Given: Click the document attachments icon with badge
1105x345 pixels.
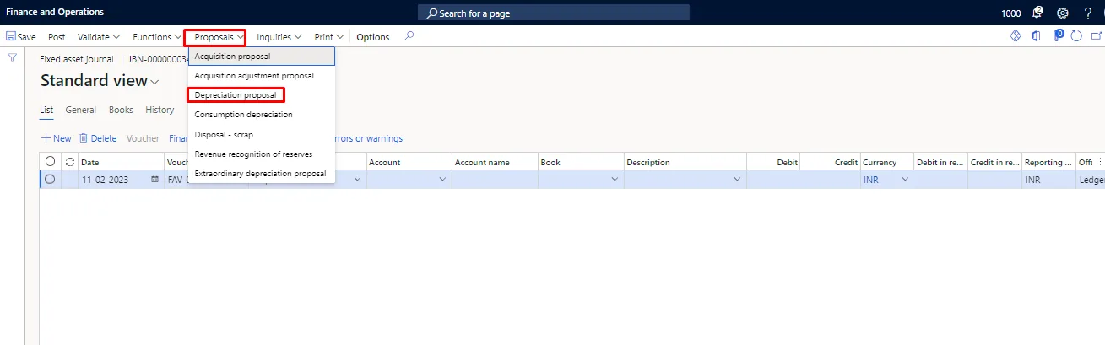Looking at the screenshot, I should pyautogui.click(x=1058, y=36).
